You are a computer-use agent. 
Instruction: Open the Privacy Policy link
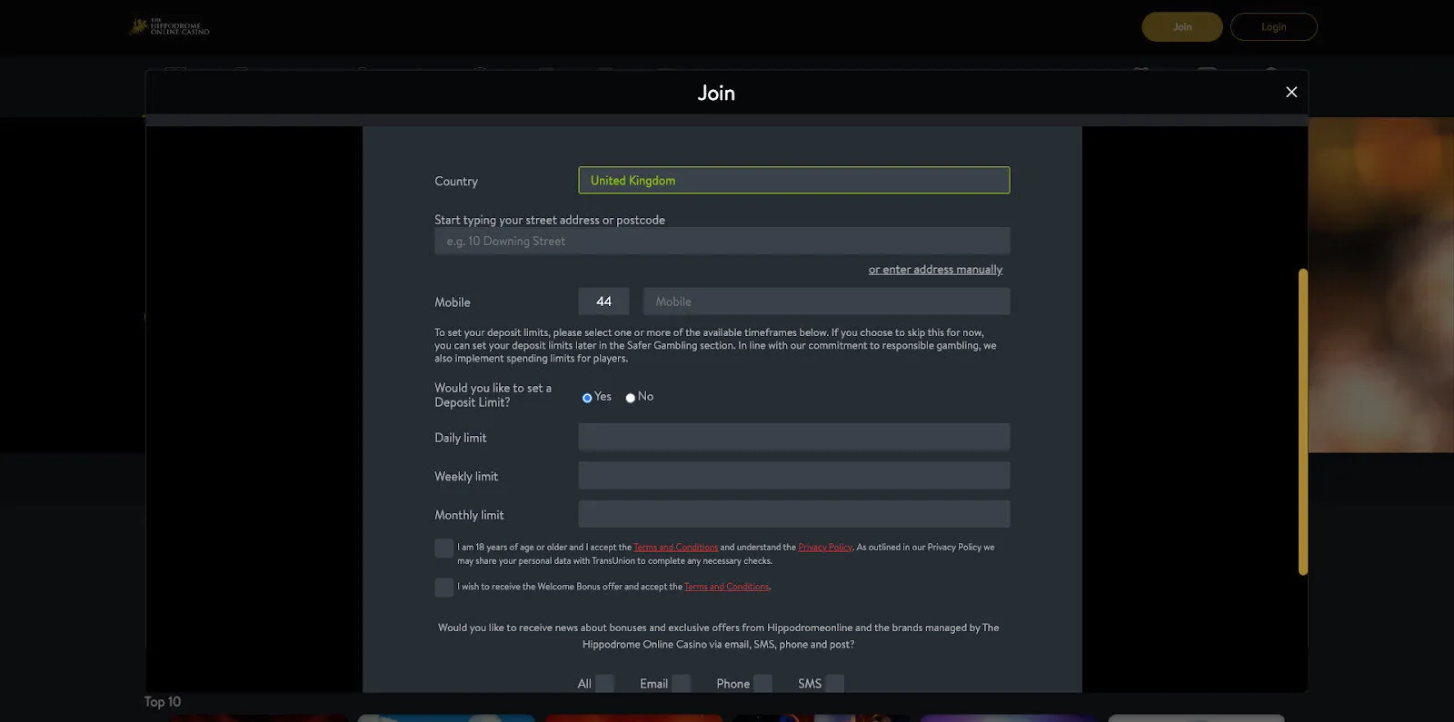pos(825,547)
